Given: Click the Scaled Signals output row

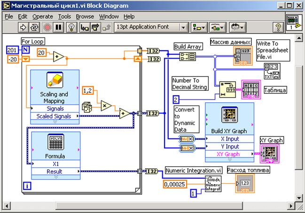Looking at the screenshot, I should point(55,116).
